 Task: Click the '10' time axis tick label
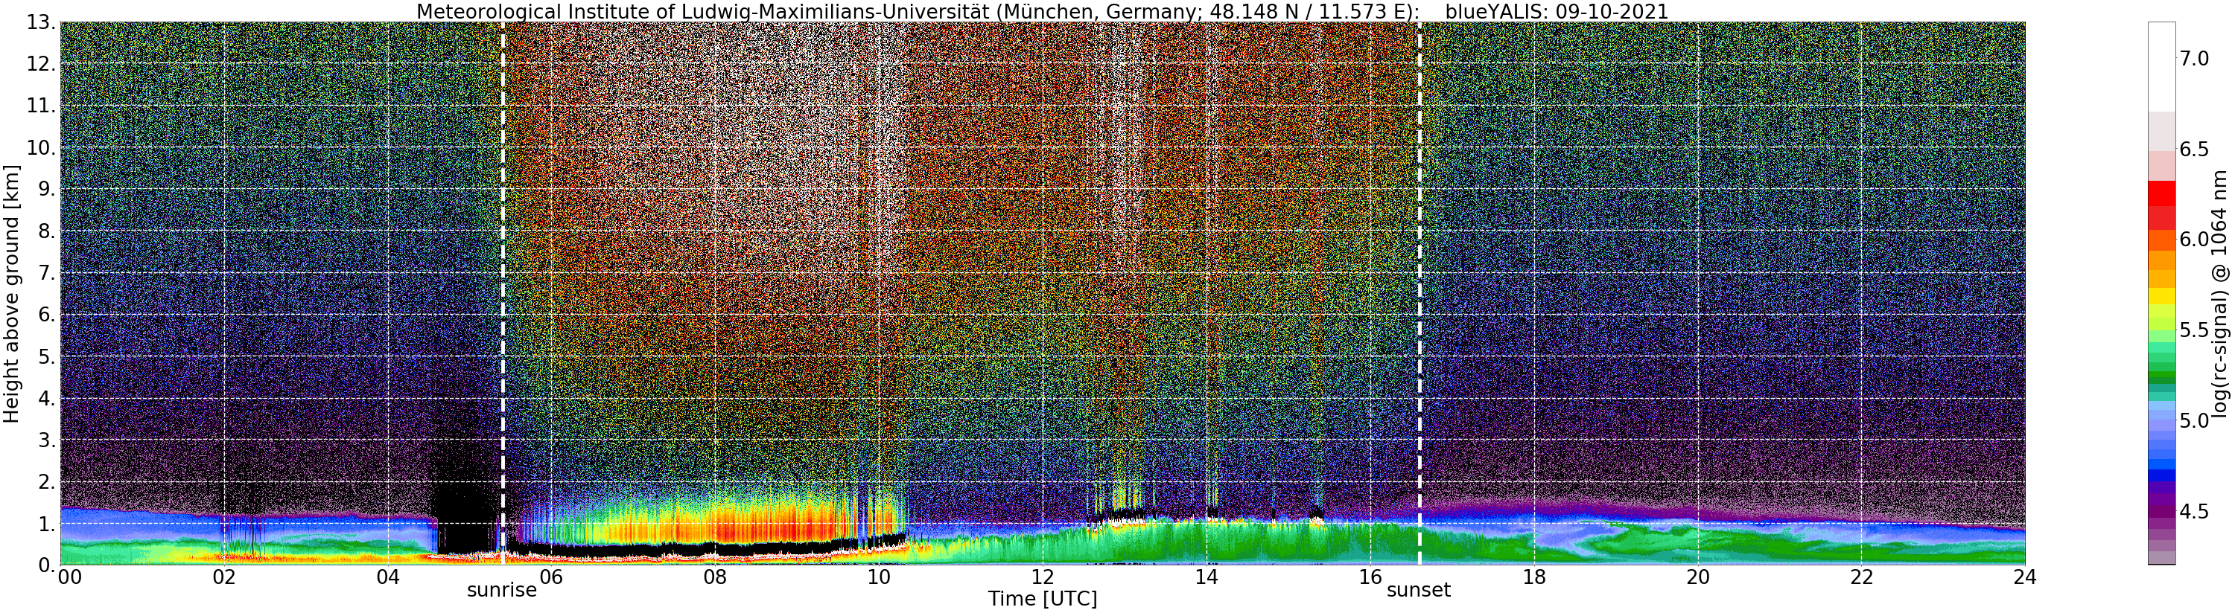pyautogui.click(x=879, y=577)
